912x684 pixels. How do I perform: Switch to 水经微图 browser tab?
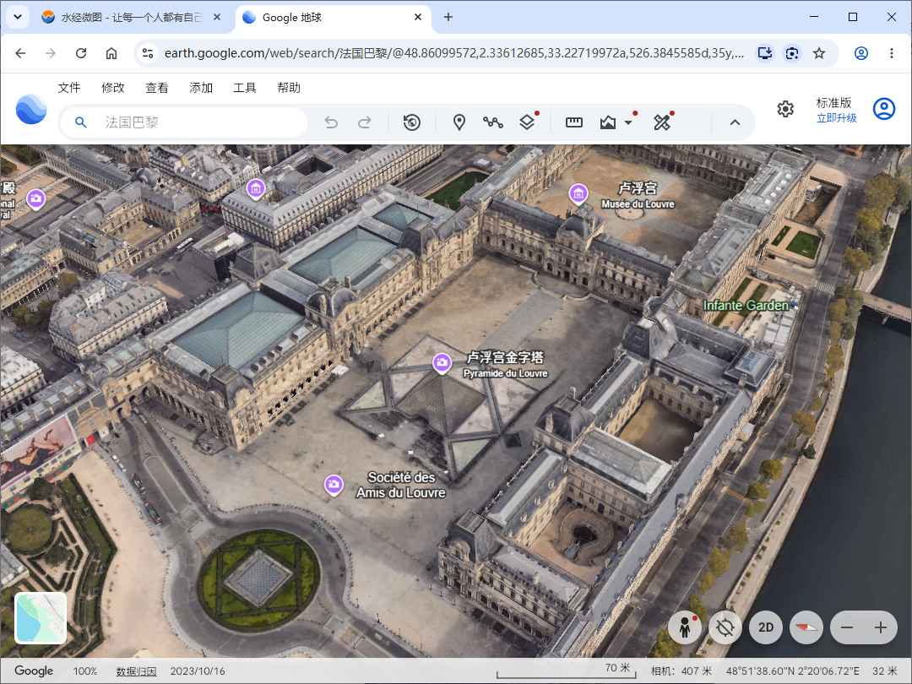[132, 18]
